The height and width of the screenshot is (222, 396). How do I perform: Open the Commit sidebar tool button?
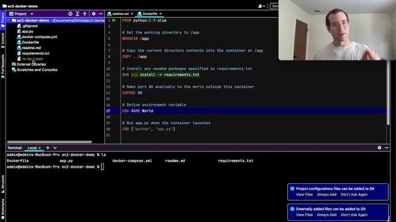(2, 40)
